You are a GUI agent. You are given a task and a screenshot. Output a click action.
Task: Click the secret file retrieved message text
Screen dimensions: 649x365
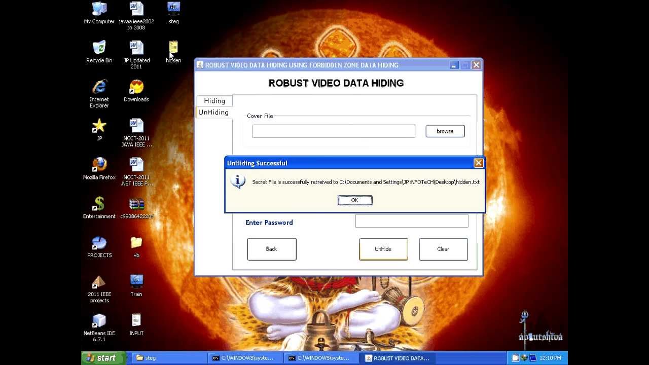[x=366, y=182]
